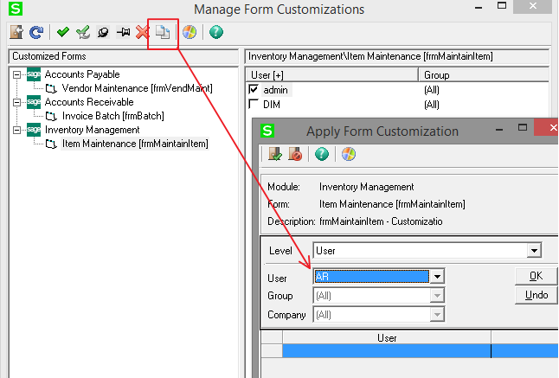Open the Level dropdown list
The height and width of the screenshot is (378, 559).
tap(533, 251)
